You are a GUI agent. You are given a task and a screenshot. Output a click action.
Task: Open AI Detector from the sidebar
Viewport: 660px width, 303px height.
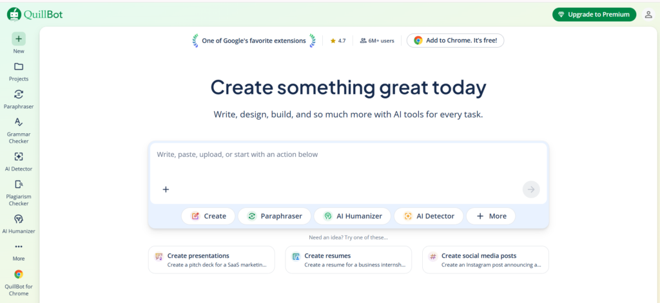pos(19,161)
